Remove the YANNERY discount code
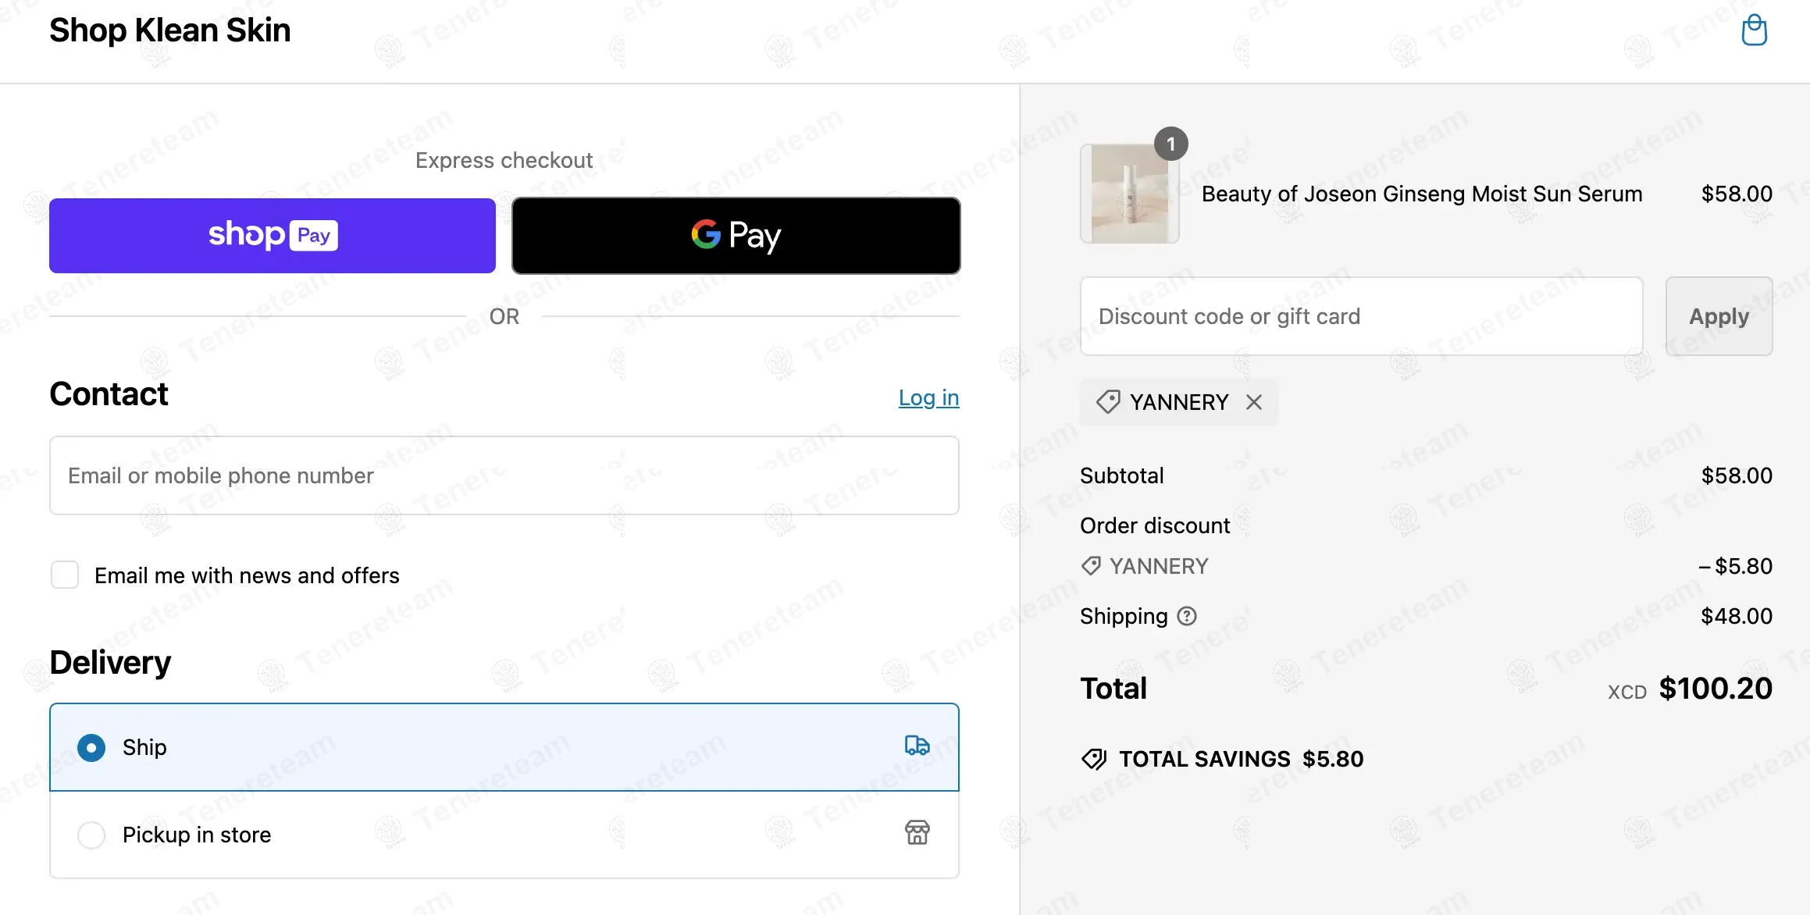The height and width of the screenshot is (915, 1810). (x=1254, y=402)
